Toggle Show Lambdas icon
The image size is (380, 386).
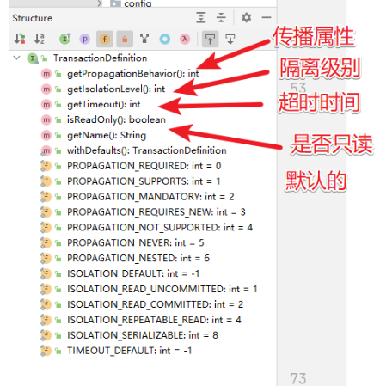pos(185,39)
